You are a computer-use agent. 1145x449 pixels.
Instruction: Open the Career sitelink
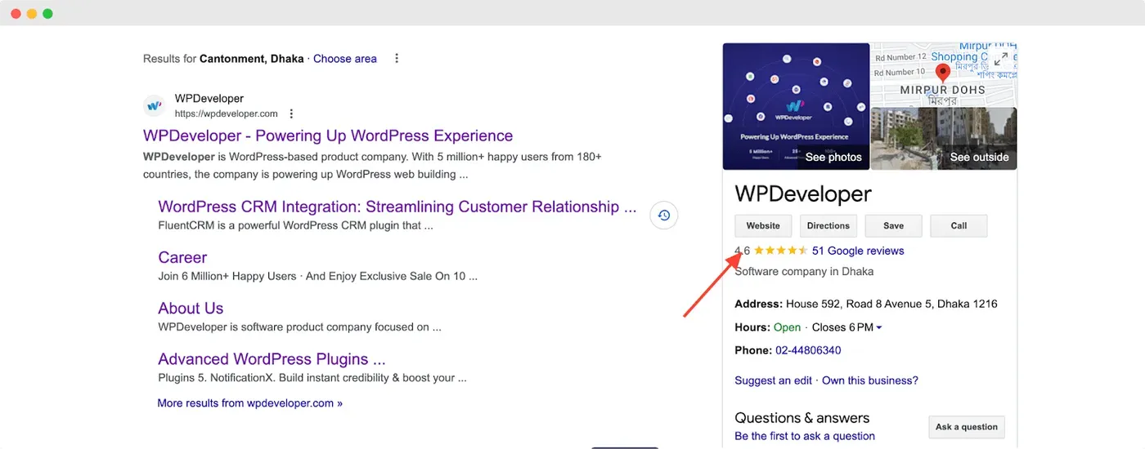182,257
